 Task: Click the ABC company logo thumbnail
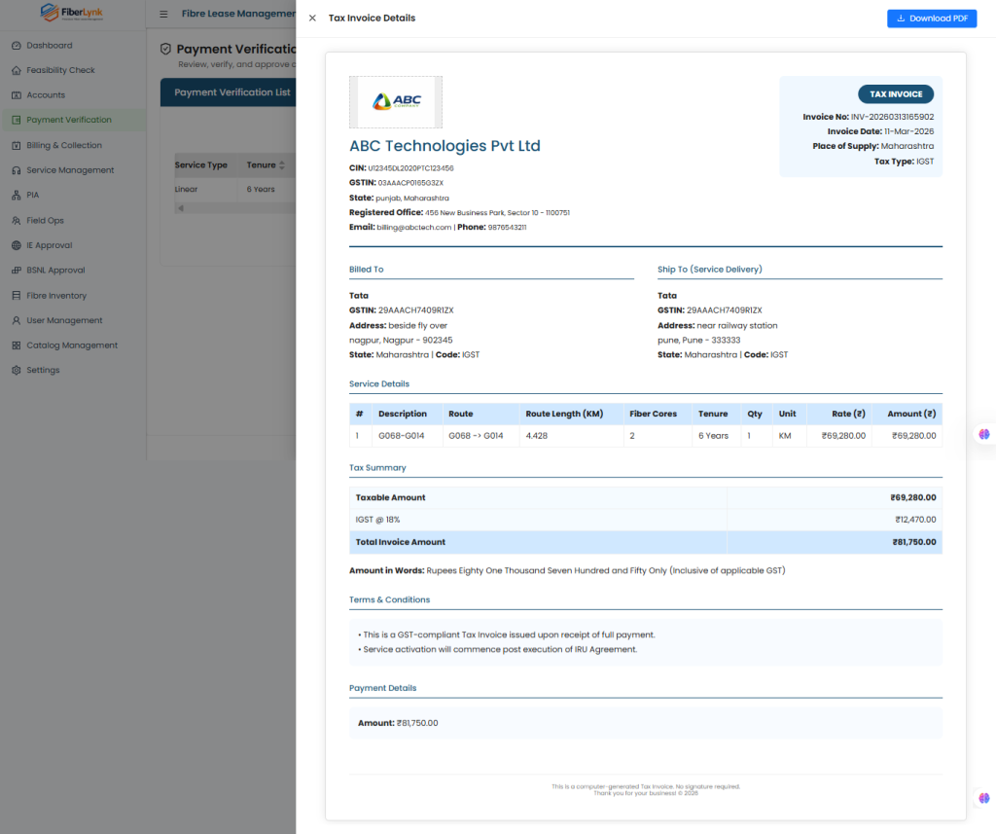pos(395,102)
